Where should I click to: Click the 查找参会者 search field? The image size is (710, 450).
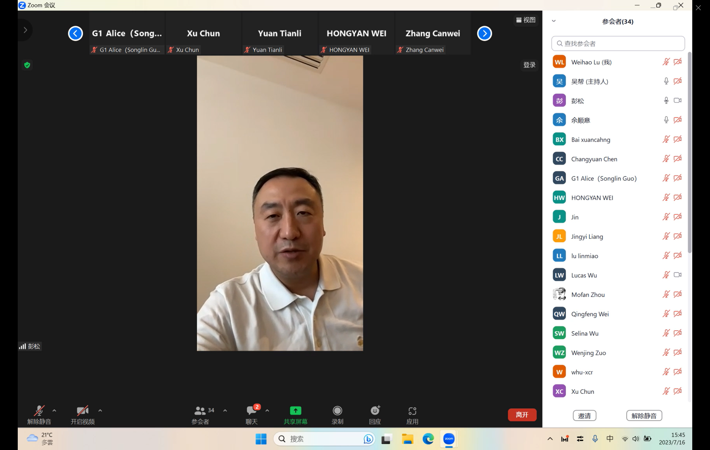tap(618, 43)
